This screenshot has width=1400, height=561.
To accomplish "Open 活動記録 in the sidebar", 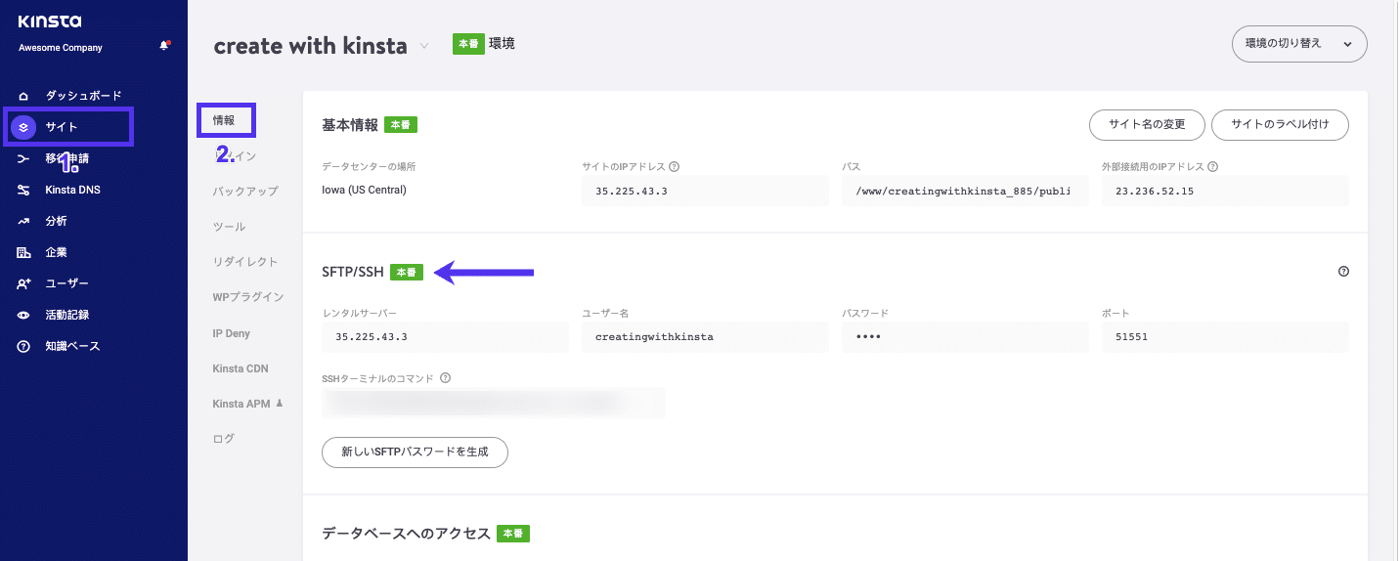I will coord(66,315).
